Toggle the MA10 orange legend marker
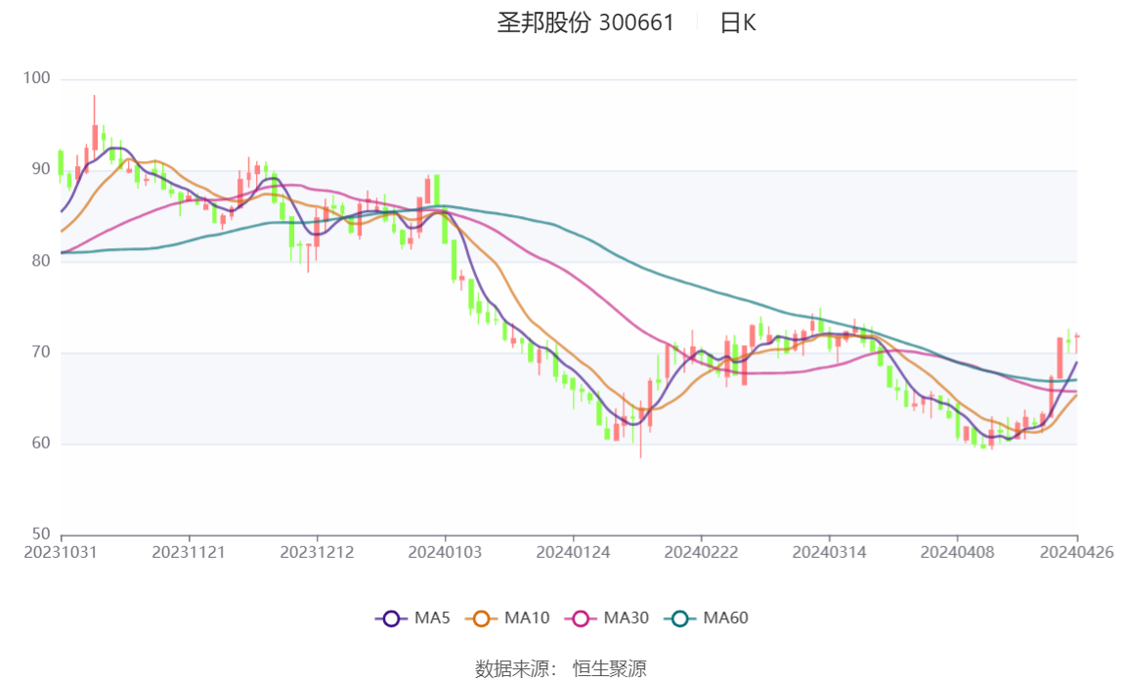The image size is (1122, 683). point(481,619)
